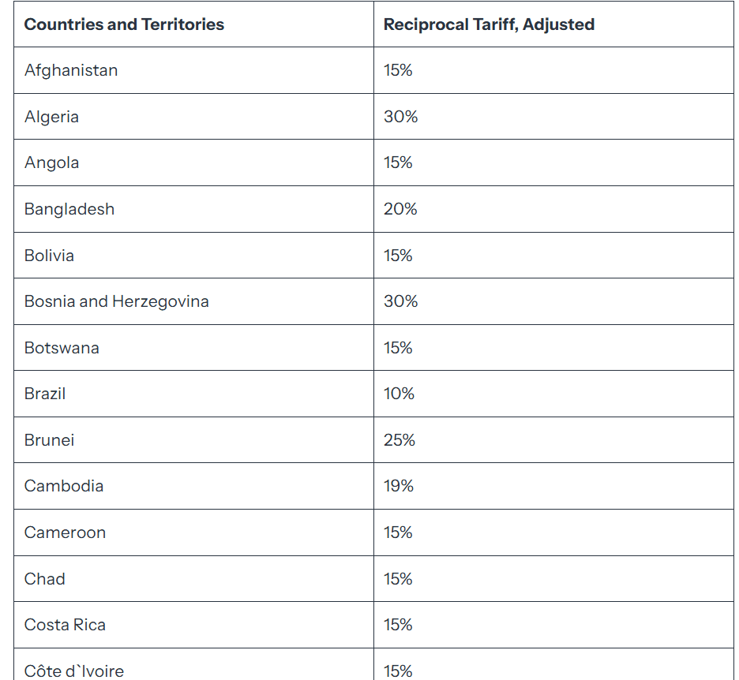Select Brunei's 25% tariff value

pyautogui.click(x=400, y=440)
